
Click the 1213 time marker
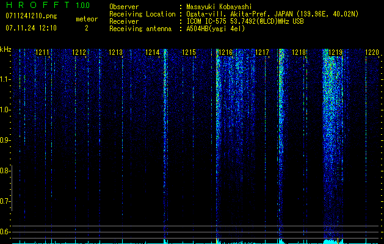(115, 52)
